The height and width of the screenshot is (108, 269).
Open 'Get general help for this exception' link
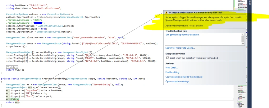(x=182, y=35)
